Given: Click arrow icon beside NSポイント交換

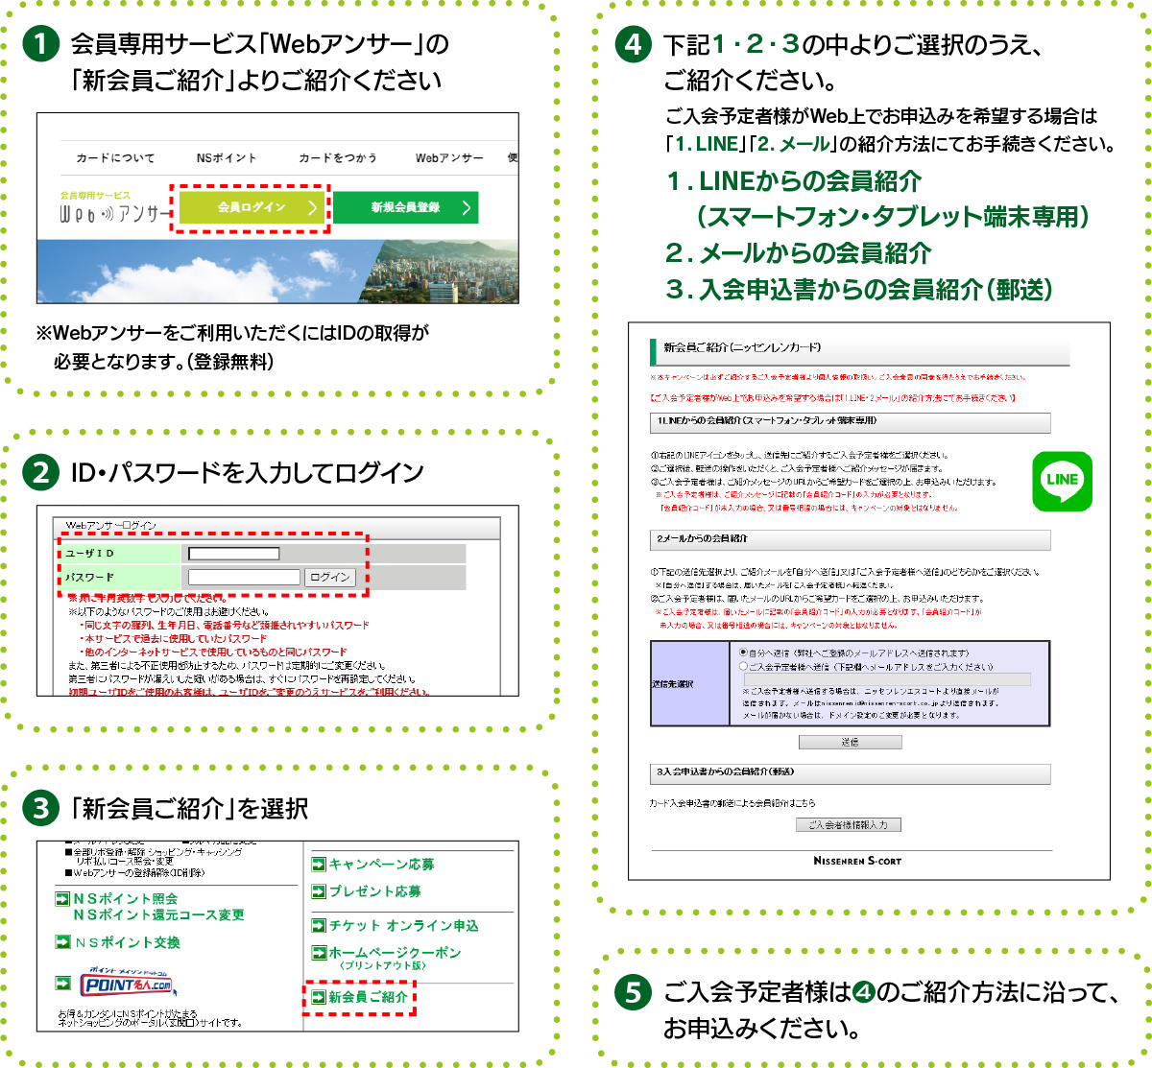Looking at the screenshot, I should pos(63,942).
